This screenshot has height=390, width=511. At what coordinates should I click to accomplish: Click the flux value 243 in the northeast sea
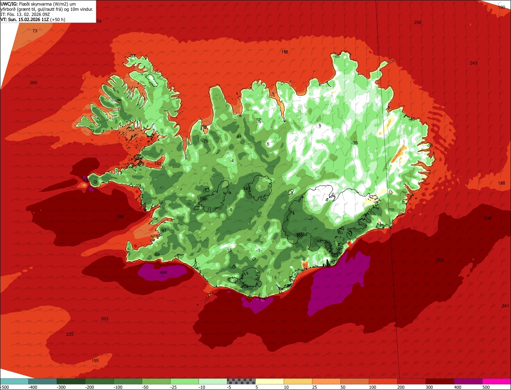tap(473, 63)
